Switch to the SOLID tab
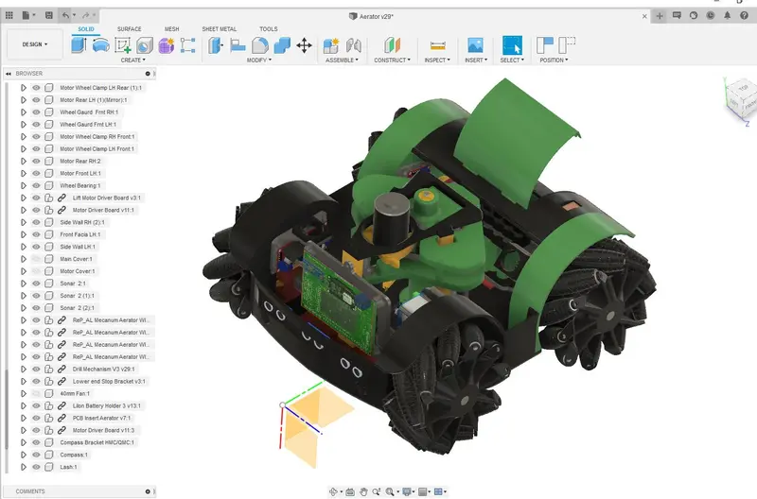Screen dimensions: 757x499 tap(86, 29)
